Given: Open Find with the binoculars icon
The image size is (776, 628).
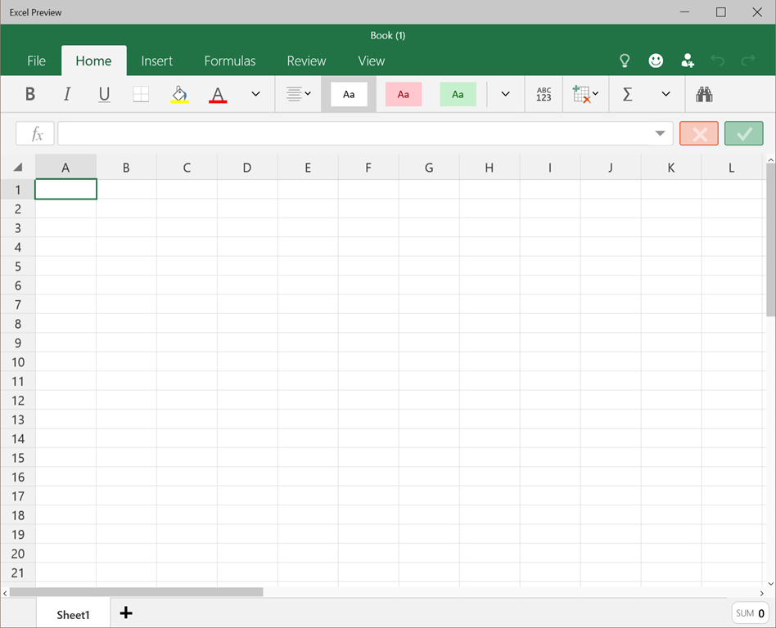Looking at the screenshot, I should (704, 94).
